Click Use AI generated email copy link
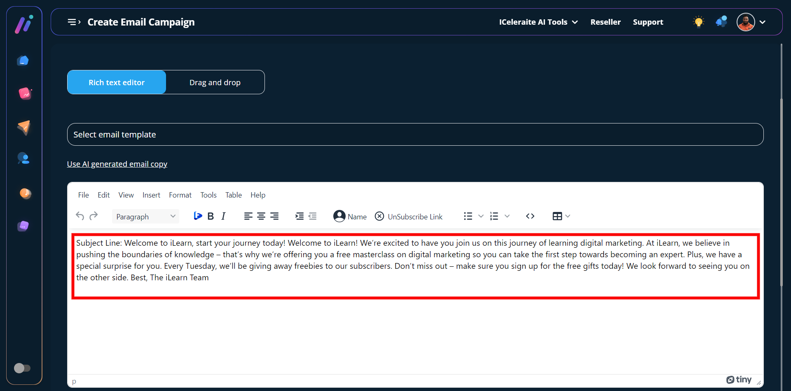This screenshot has height=391, width=791. coord(117,164)
